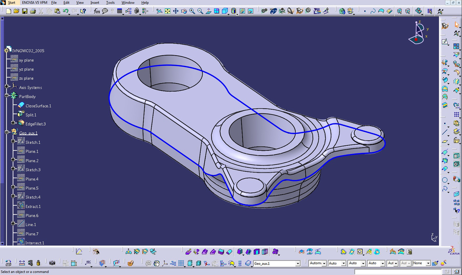Select Line.1 in the tree
462x275 pixels.
coord(31,224)
